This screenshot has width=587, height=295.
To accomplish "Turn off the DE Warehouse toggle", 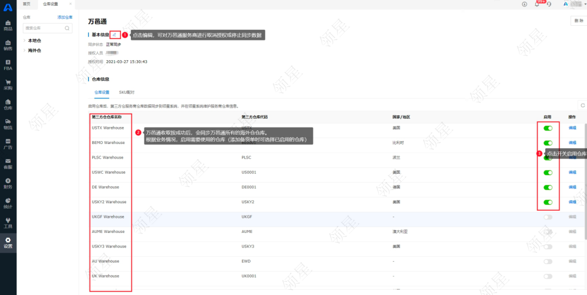I will point(548,187).
